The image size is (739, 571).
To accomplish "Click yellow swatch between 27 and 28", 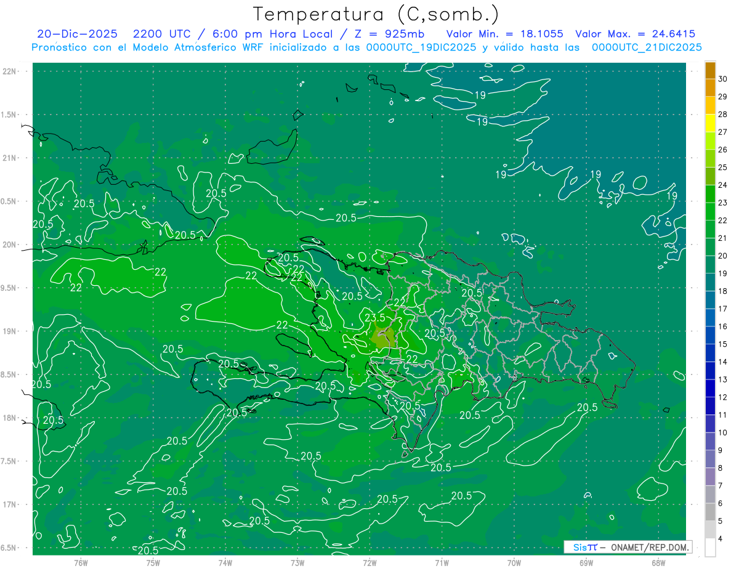I will coord(710,123).
